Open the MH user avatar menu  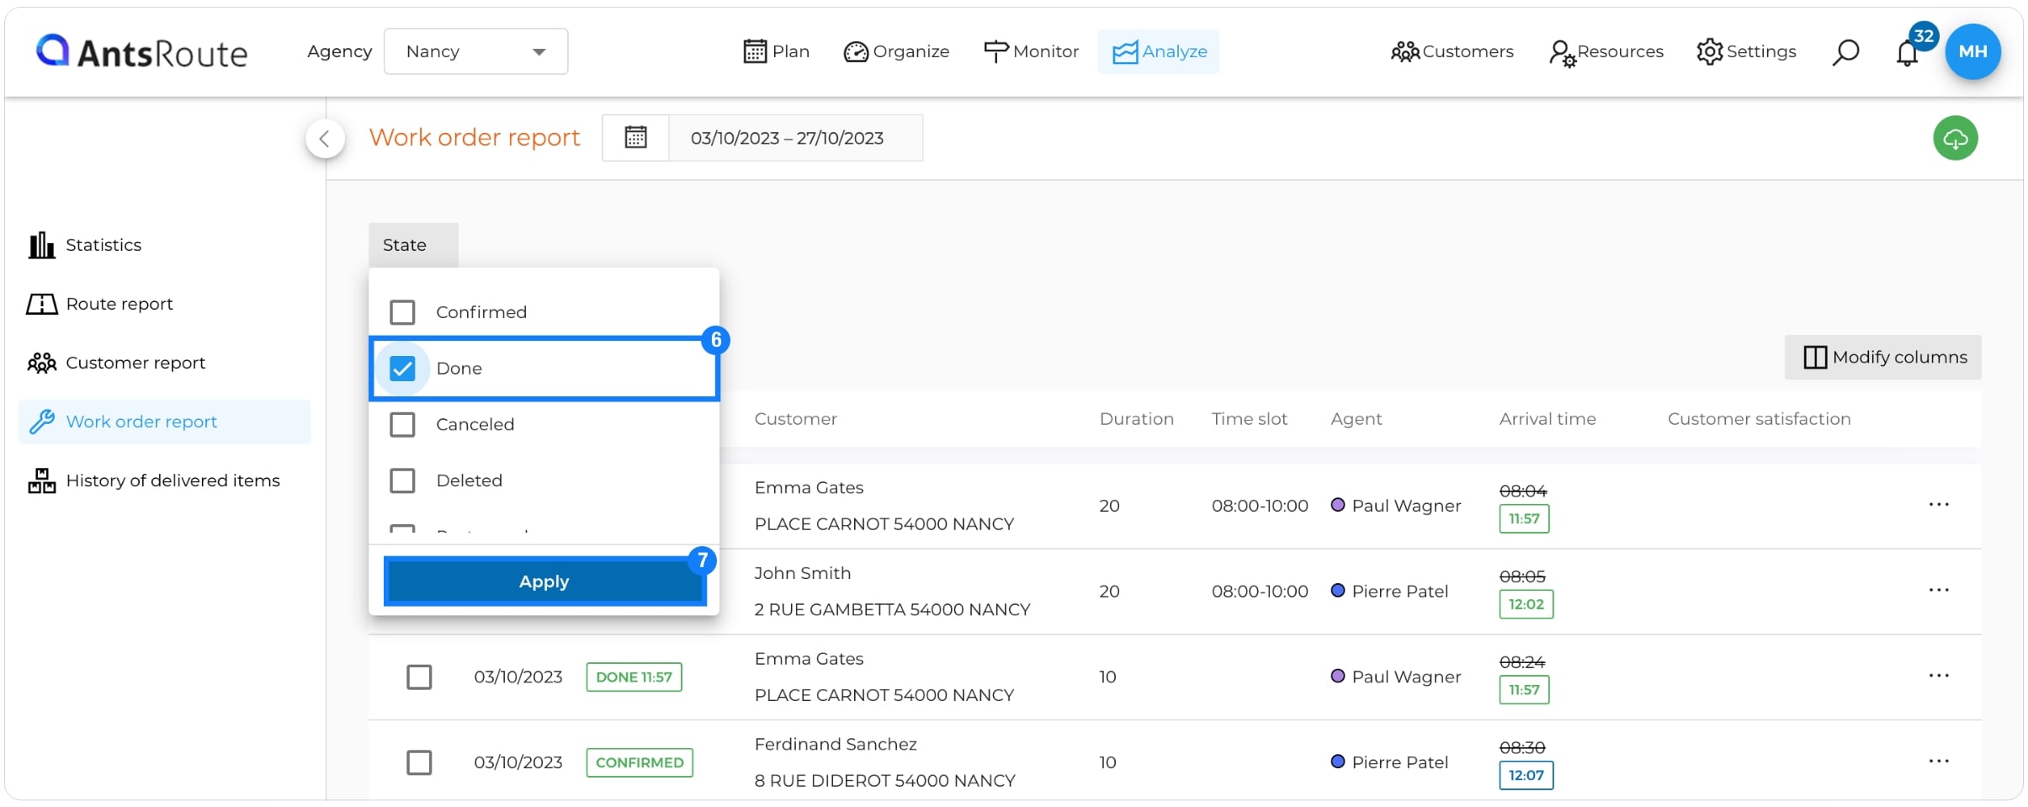click(1972, 51)
